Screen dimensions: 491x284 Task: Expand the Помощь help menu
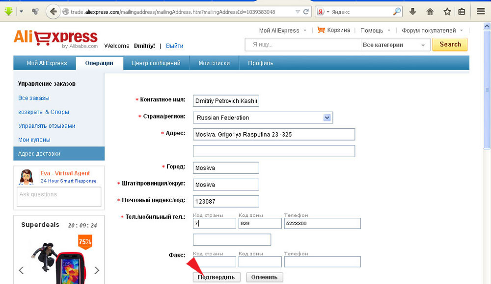[376, 30]
